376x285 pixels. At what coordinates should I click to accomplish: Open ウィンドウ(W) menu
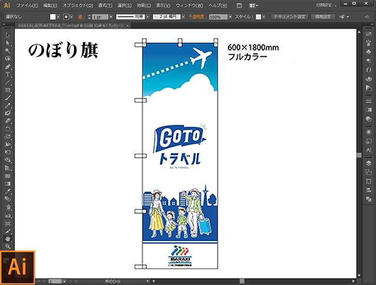(x=189, y=5)
